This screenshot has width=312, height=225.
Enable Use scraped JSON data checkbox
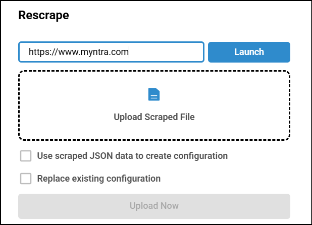26,156
